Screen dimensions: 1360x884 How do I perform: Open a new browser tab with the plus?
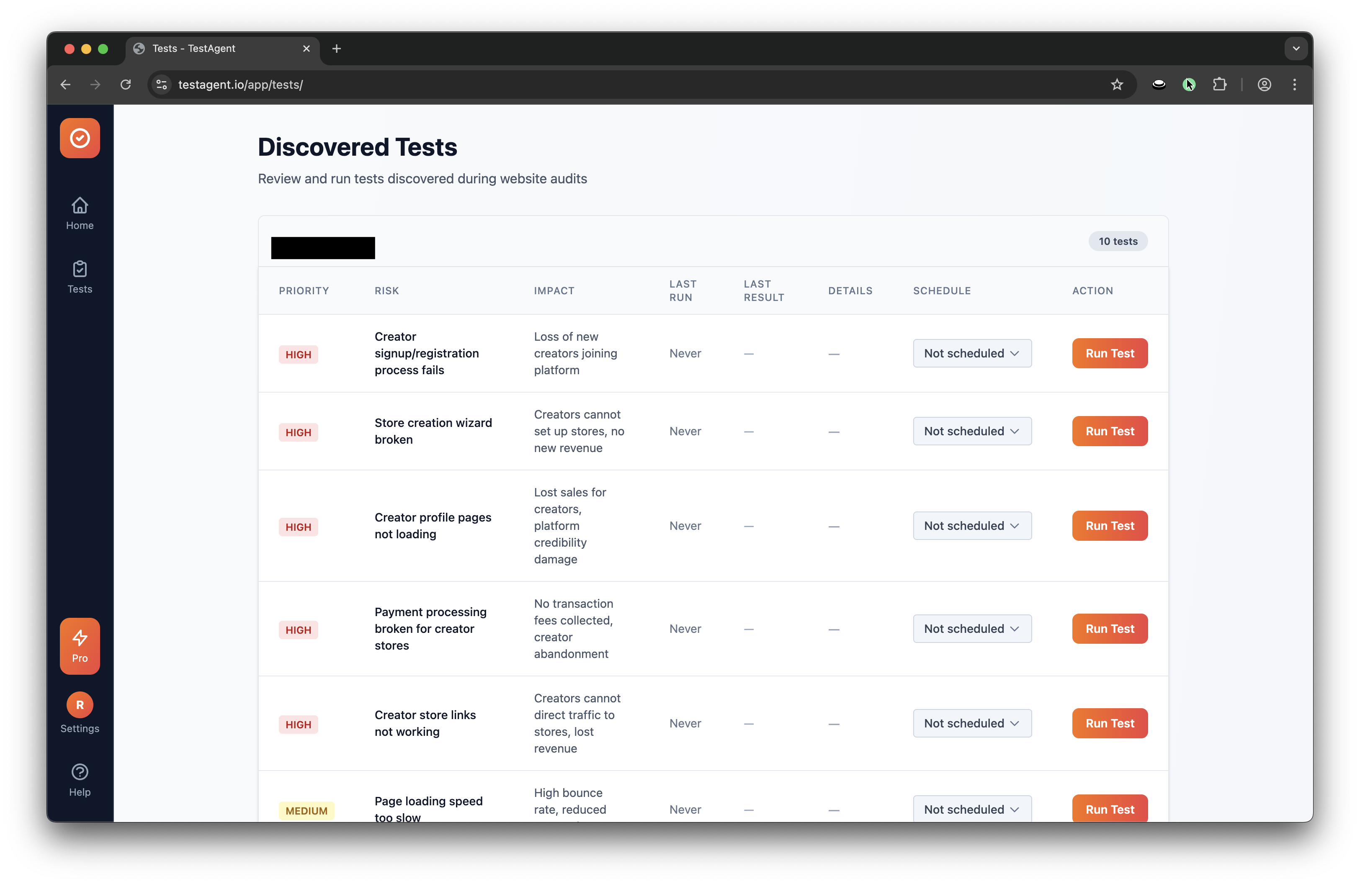coord(337,49)
